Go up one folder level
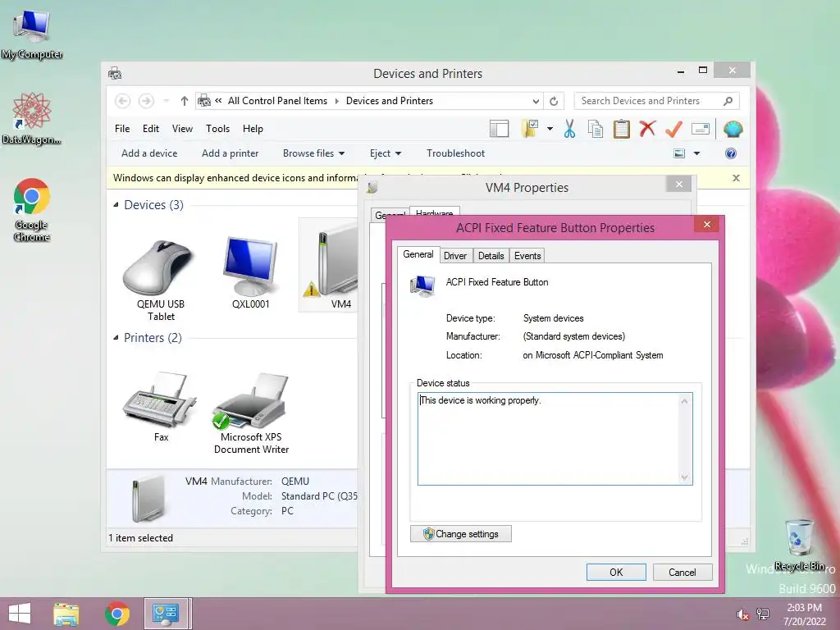 pos(185,101)
